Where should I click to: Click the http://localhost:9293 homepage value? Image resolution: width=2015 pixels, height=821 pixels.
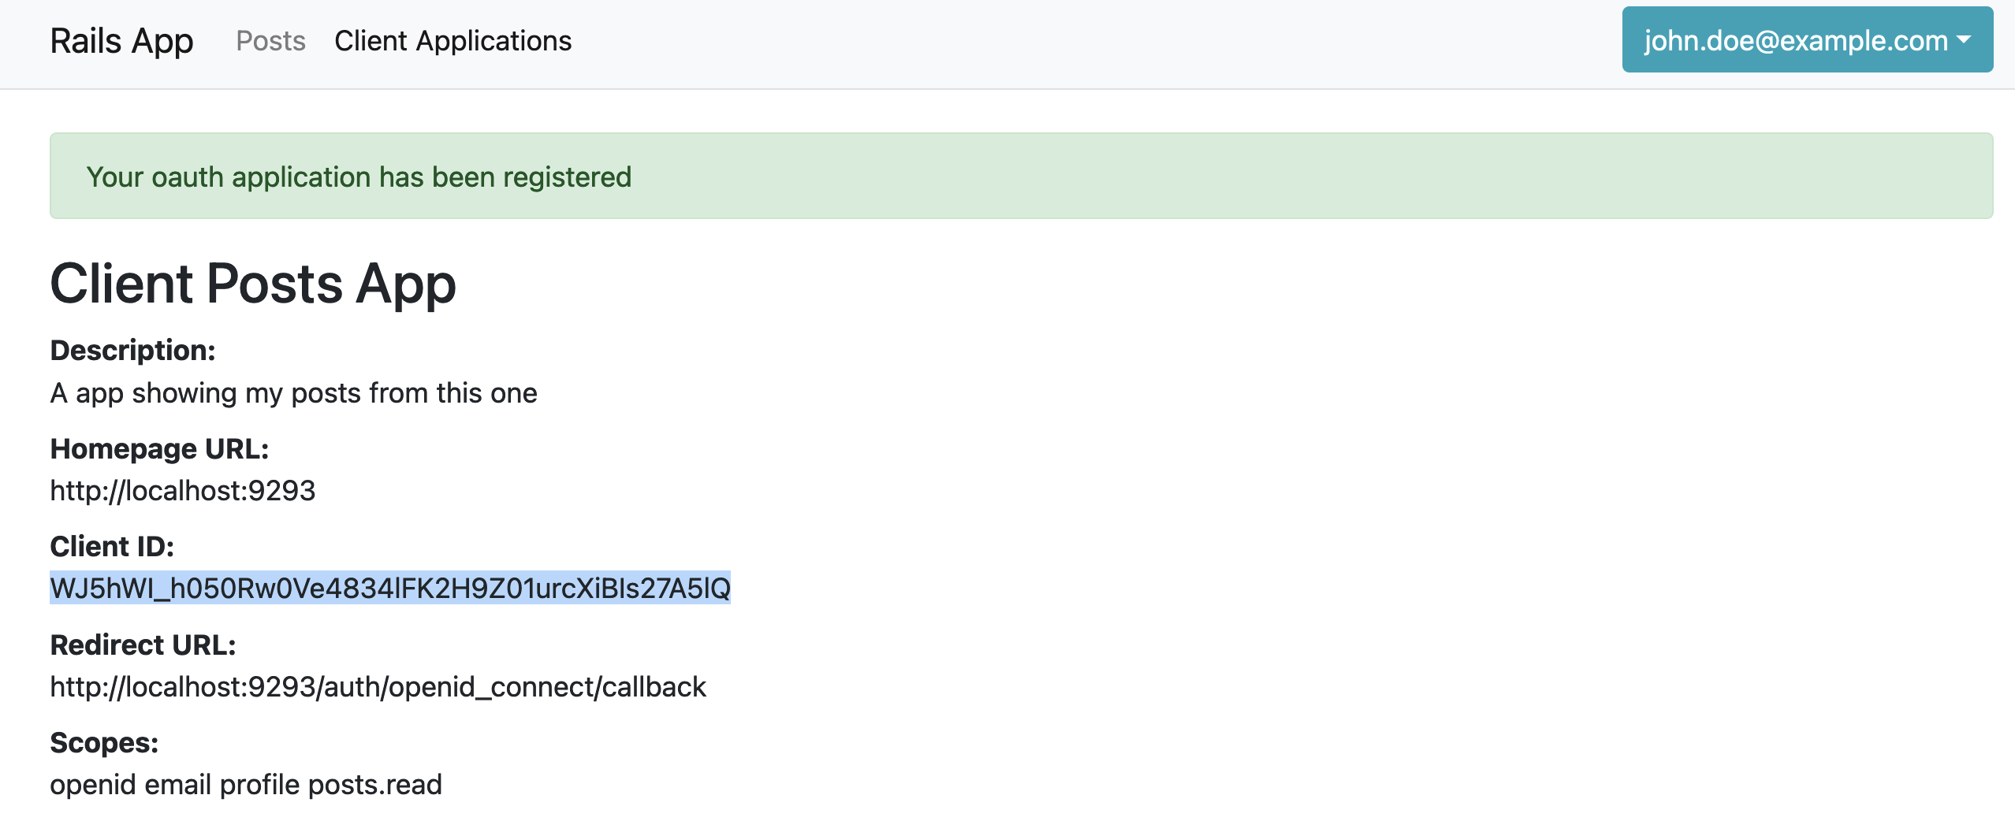(182, 491)
